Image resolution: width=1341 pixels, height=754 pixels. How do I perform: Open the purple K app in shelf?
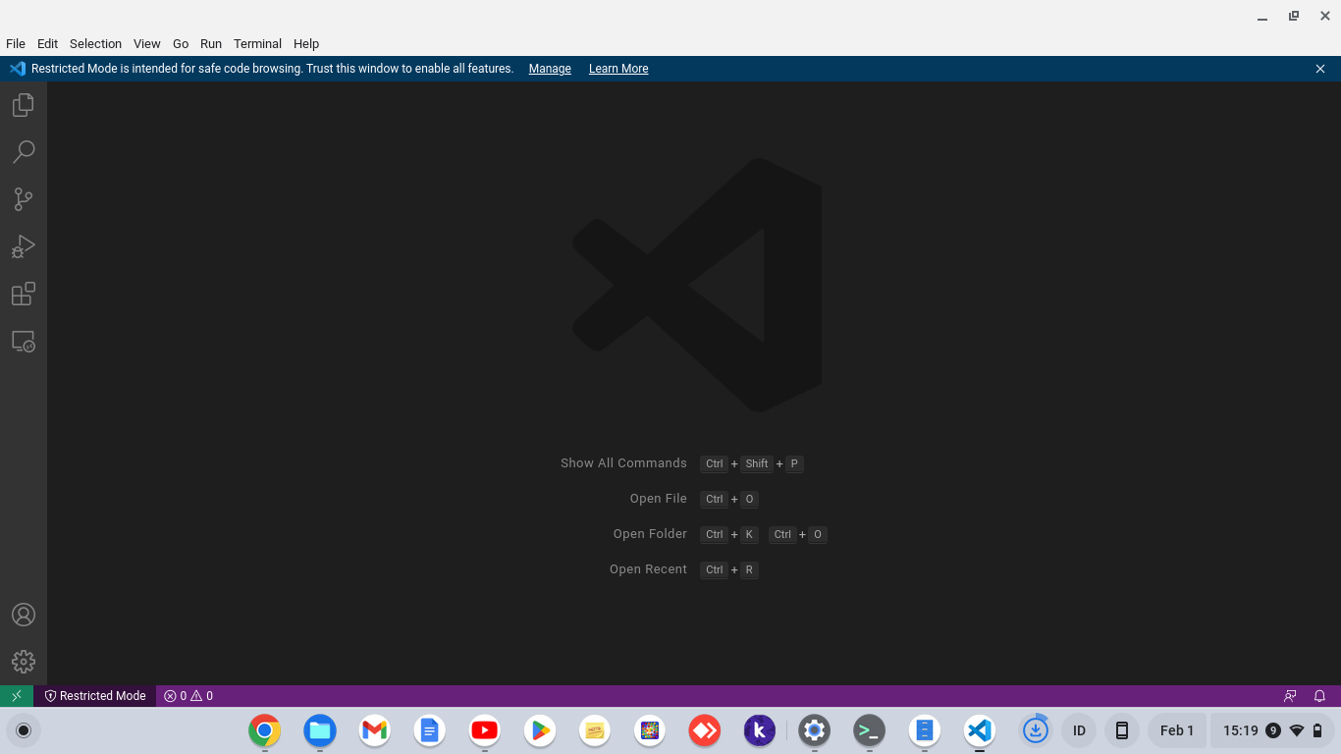click(x=760, y=730)
